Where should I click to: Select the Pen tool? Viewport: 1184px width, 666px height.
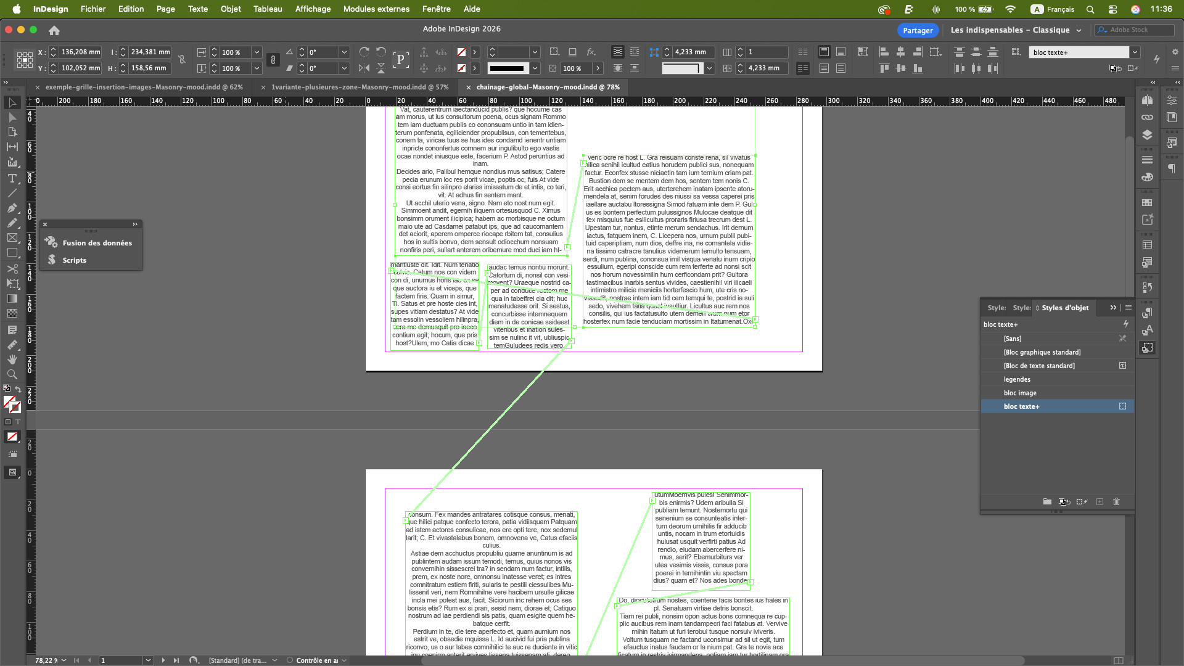click(12, 208)
